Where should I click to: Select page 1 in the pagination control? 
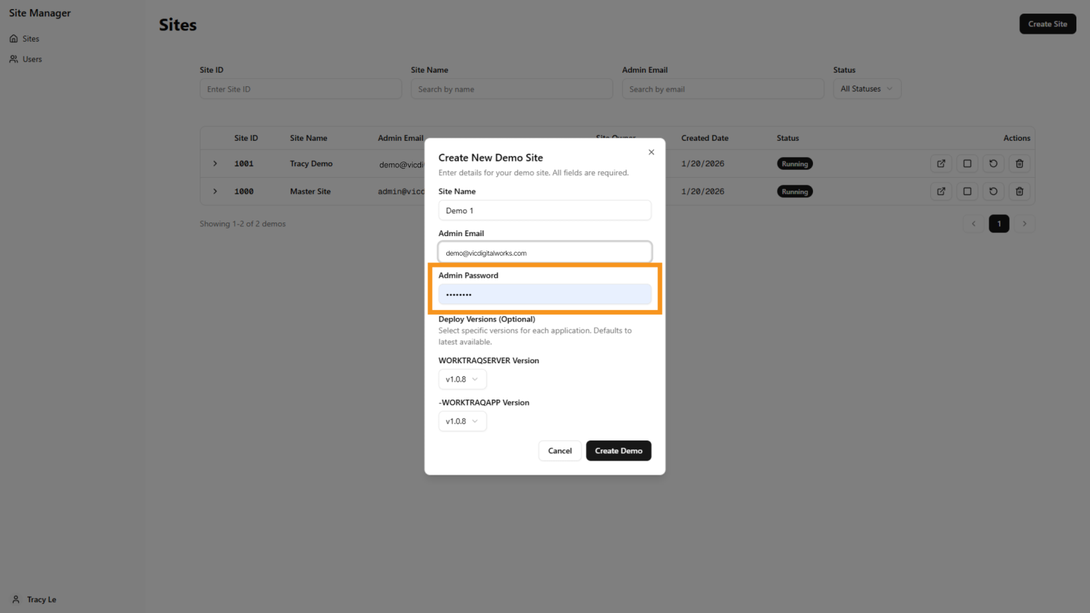pyautogui.click(x=999, y=223)
